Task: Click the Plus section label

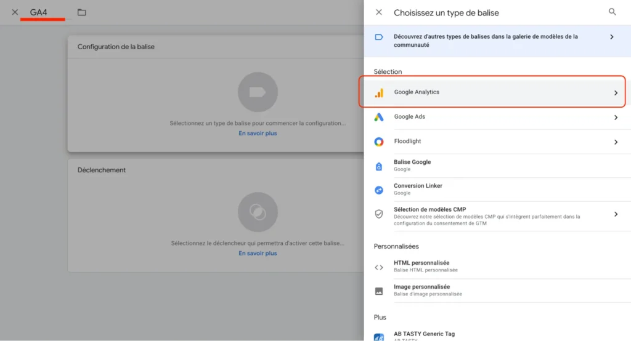Action: 380,317
